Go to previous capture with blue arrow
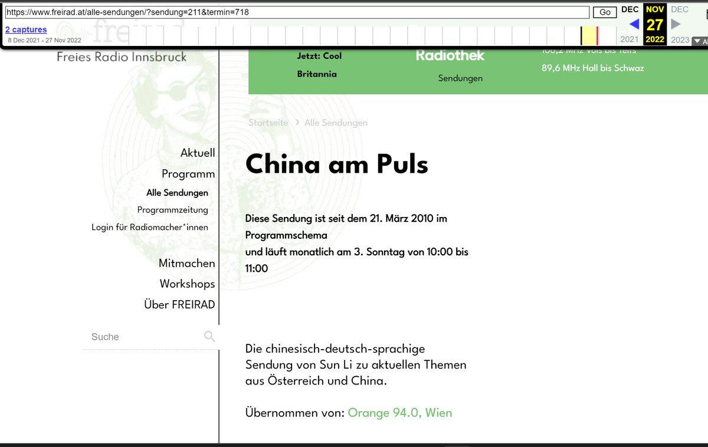The width and height of the screenshot is (708, 447). click(x=634, y=24)
